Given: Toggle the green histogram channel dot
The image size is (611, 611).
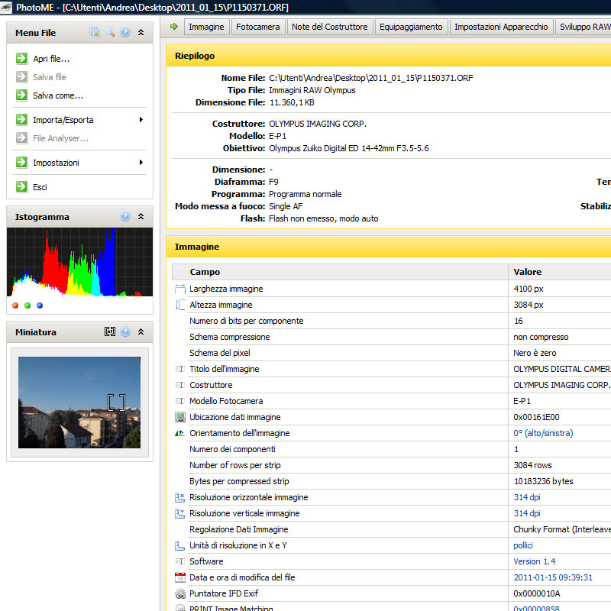Looking at the screenshot, I should 27,305.
